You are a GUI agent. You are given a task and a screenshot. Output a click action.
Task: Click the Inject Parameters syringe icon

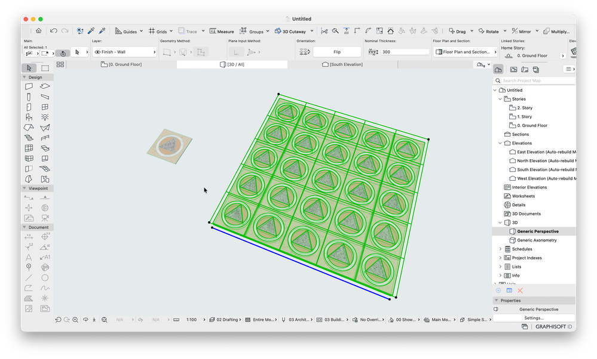[x=102, y=31]
